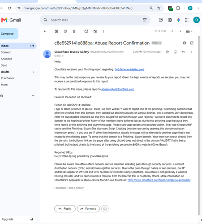Show search options filter icon

[145, 20]
